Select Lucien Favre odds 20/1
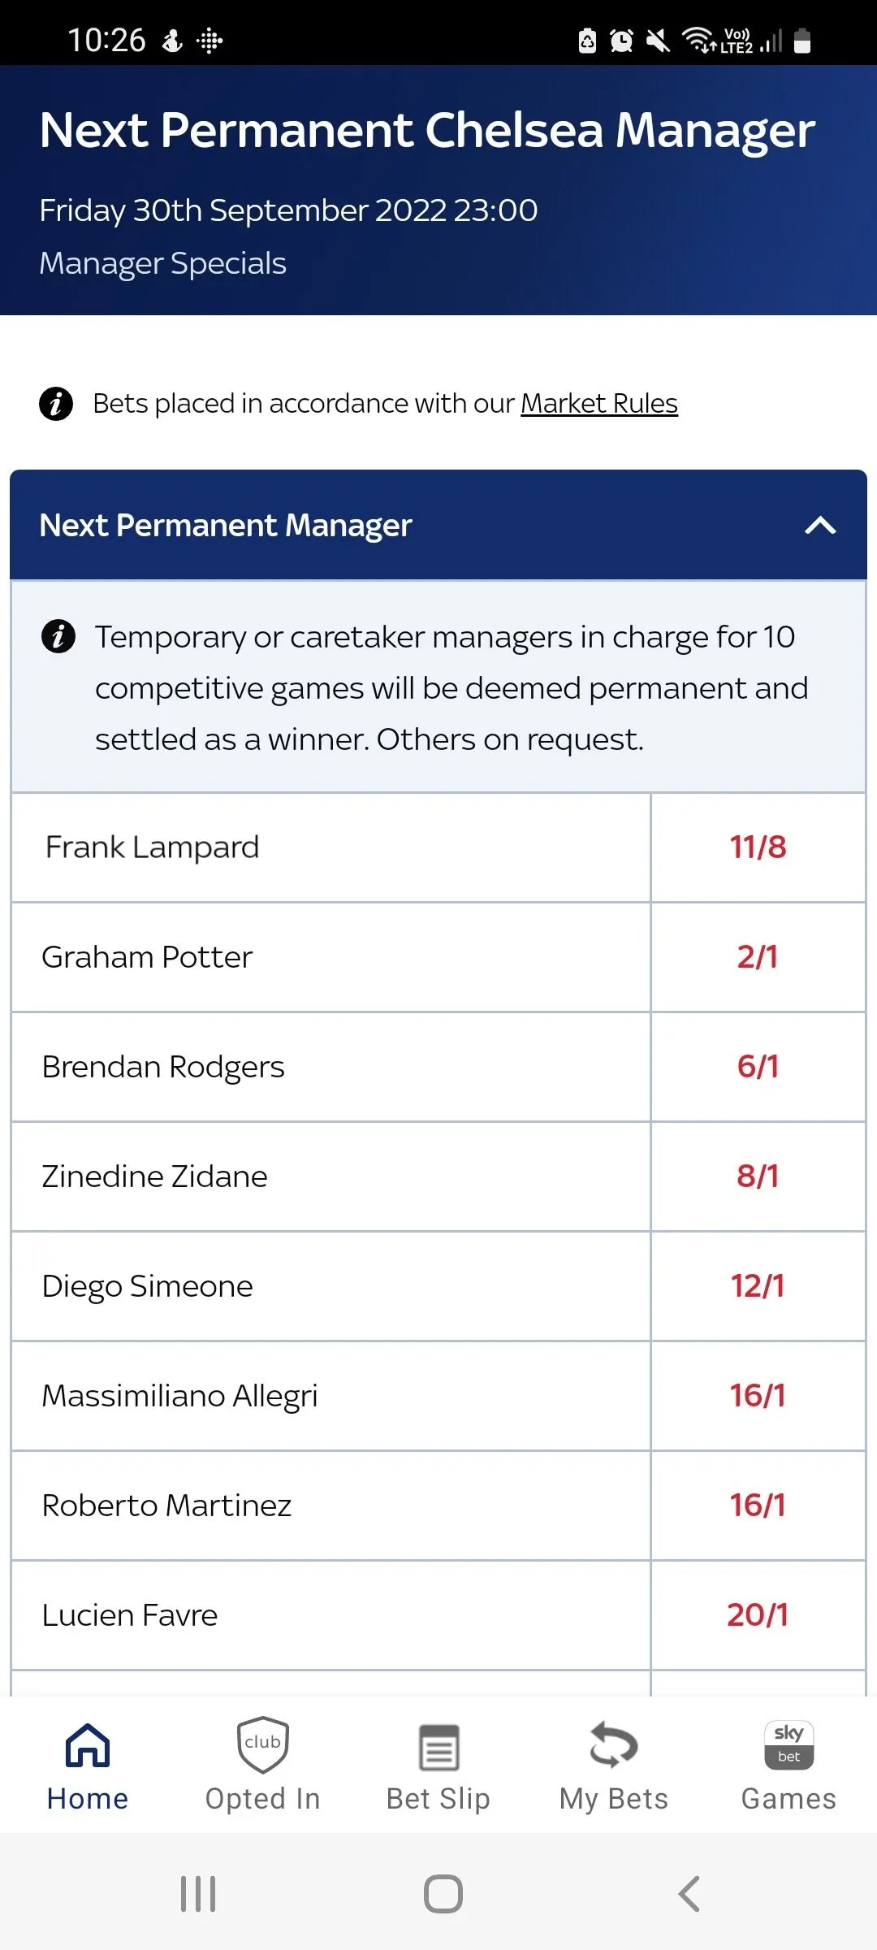Viewport: 877px width, 1950px height. tap(758, 1615)
